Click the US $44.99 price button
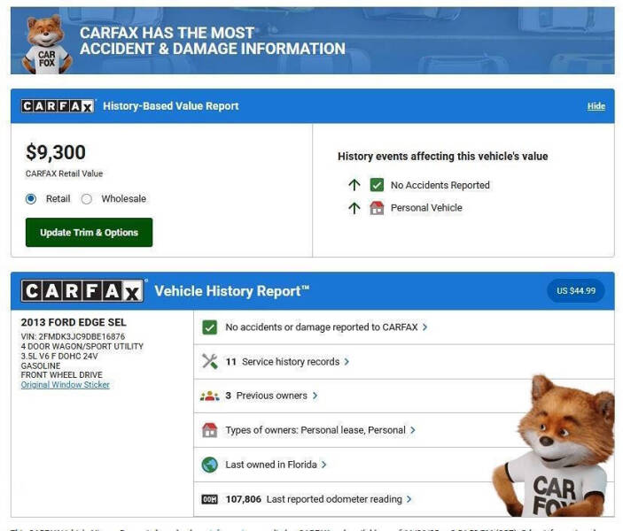 [x=576, y=290]
